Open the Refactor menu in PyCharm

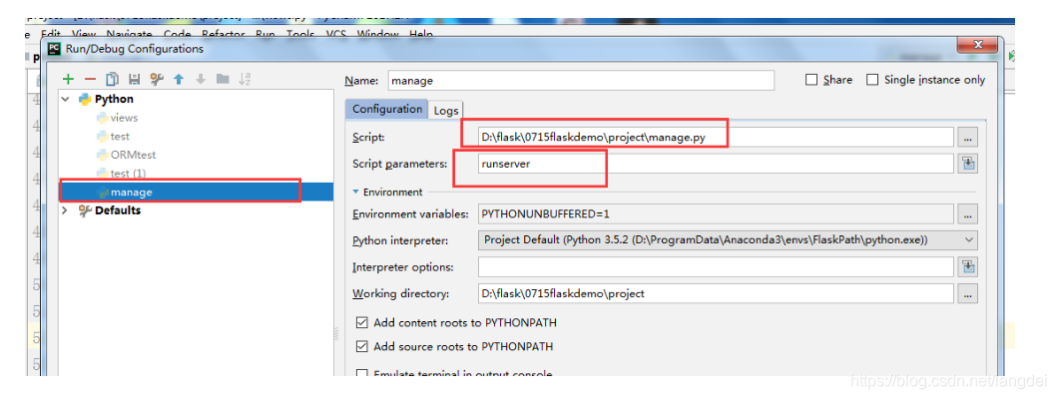(225, 34)
